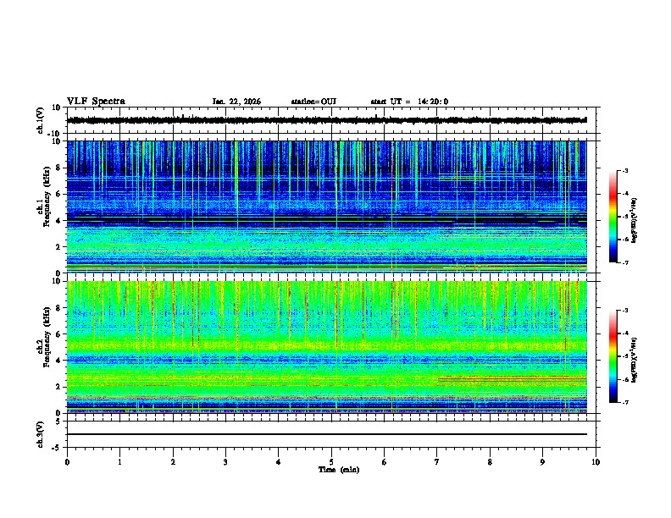Click the ch.3 flat voltage trace panel
671x518 pixels.
331,434
